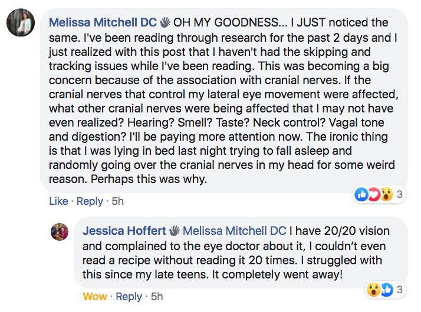Viewport: 421px width, 312px height.
Task: Open Melissa Mitchell DC's profile name link
Action: coord(103,23)
